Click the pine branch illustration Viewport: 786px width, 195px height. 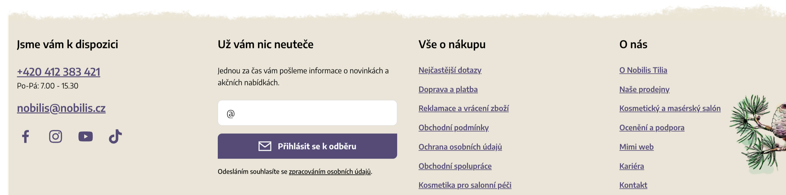pos(757,133)
